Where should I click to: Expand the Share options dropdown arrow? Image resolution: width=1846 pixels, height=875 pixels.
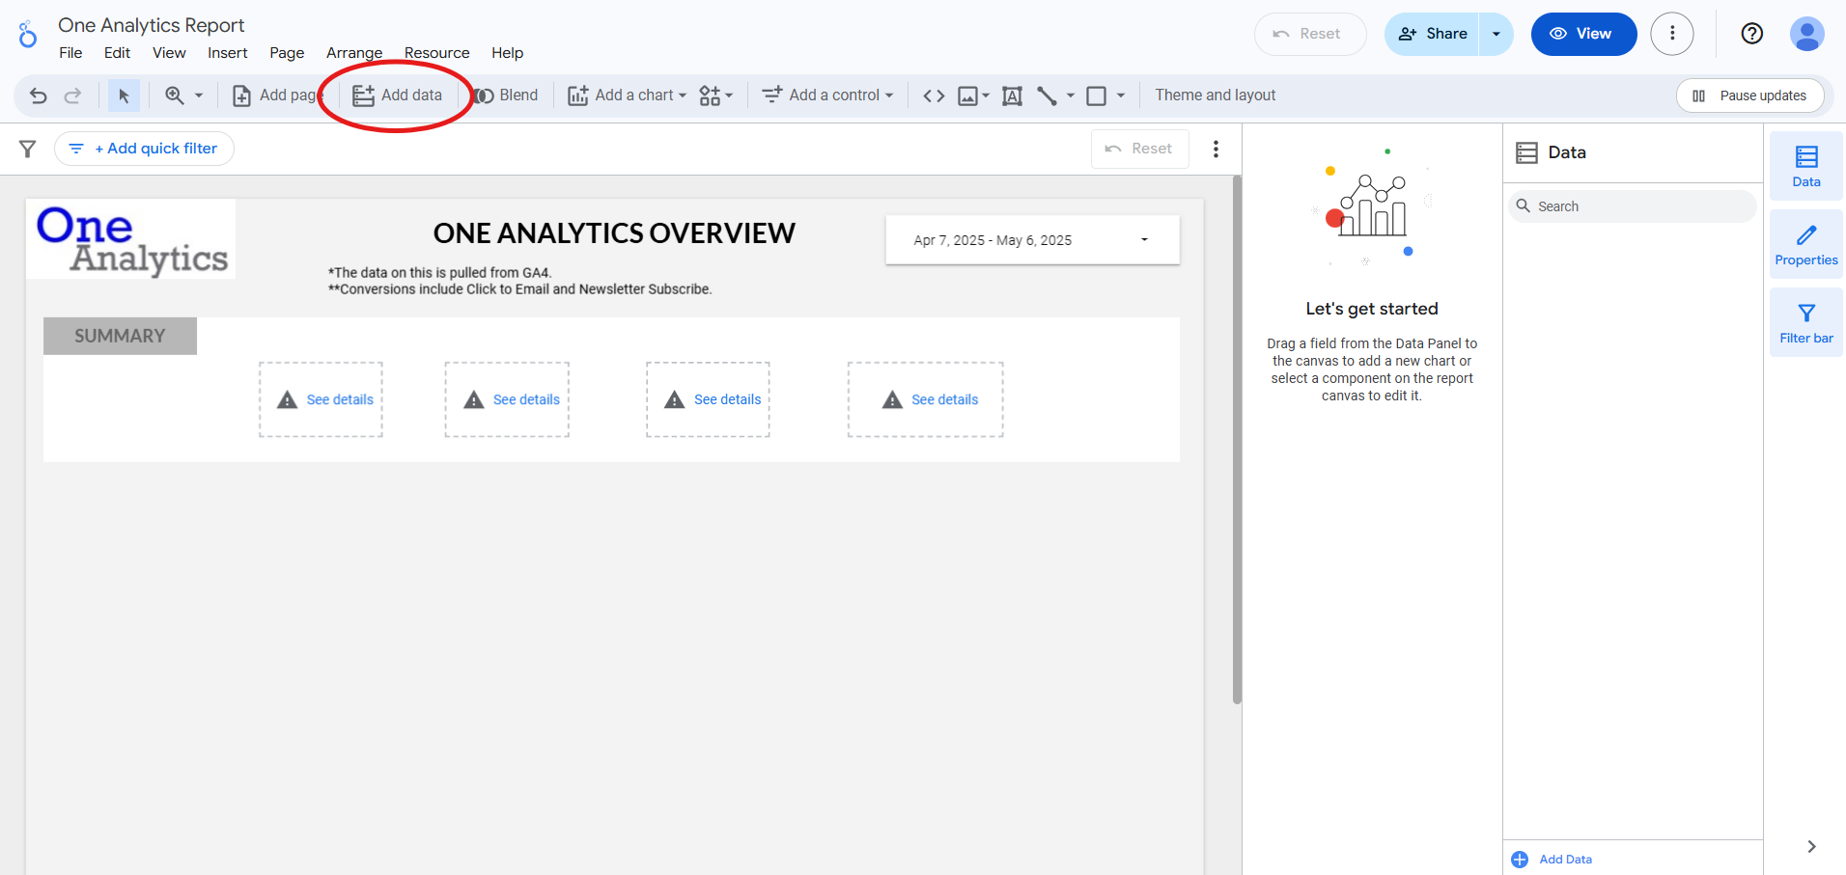[1496, 34]
